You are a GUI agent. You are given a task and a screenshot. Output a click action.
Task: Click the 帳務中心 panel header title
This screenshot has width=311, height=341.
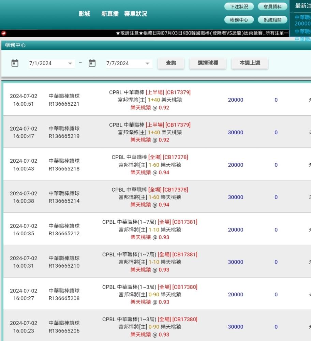(15, 45)
